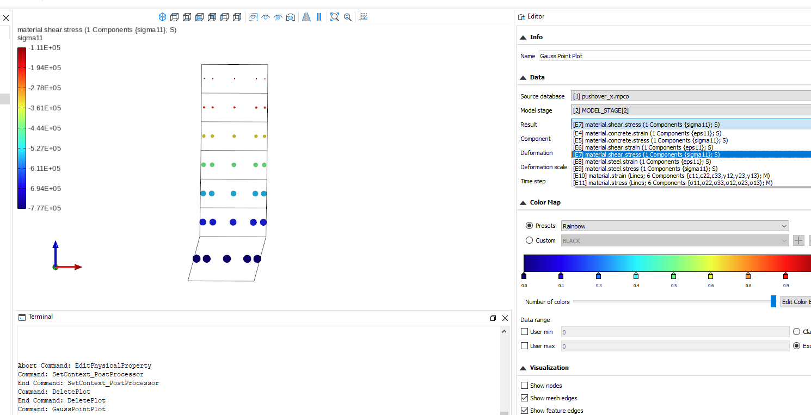Check the Show nodes checkbox
811x415 pixels.
[525, 386]
